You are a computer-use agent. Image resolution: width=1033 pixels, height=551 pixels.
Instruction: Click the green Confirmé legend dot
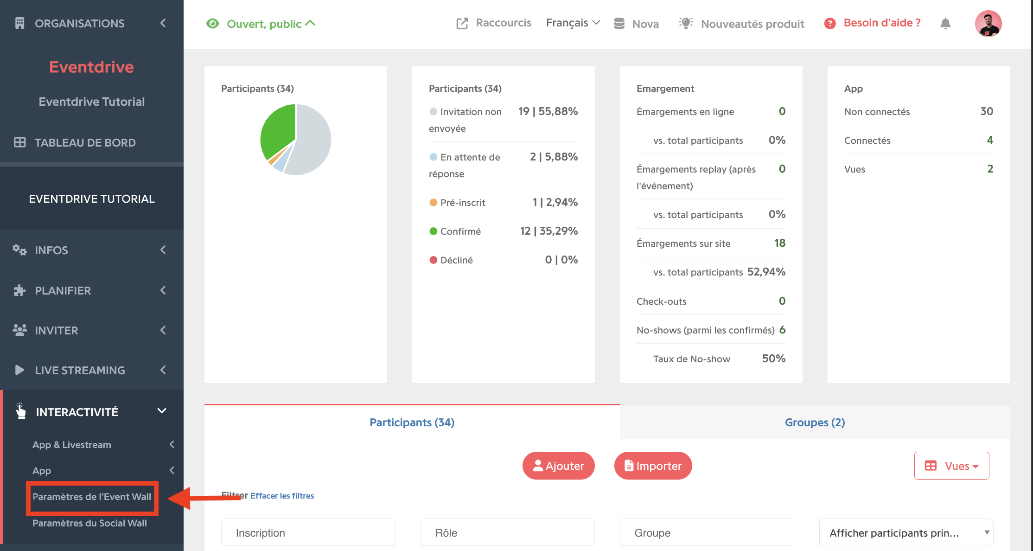pyautogui.click(x=434, y=231)
